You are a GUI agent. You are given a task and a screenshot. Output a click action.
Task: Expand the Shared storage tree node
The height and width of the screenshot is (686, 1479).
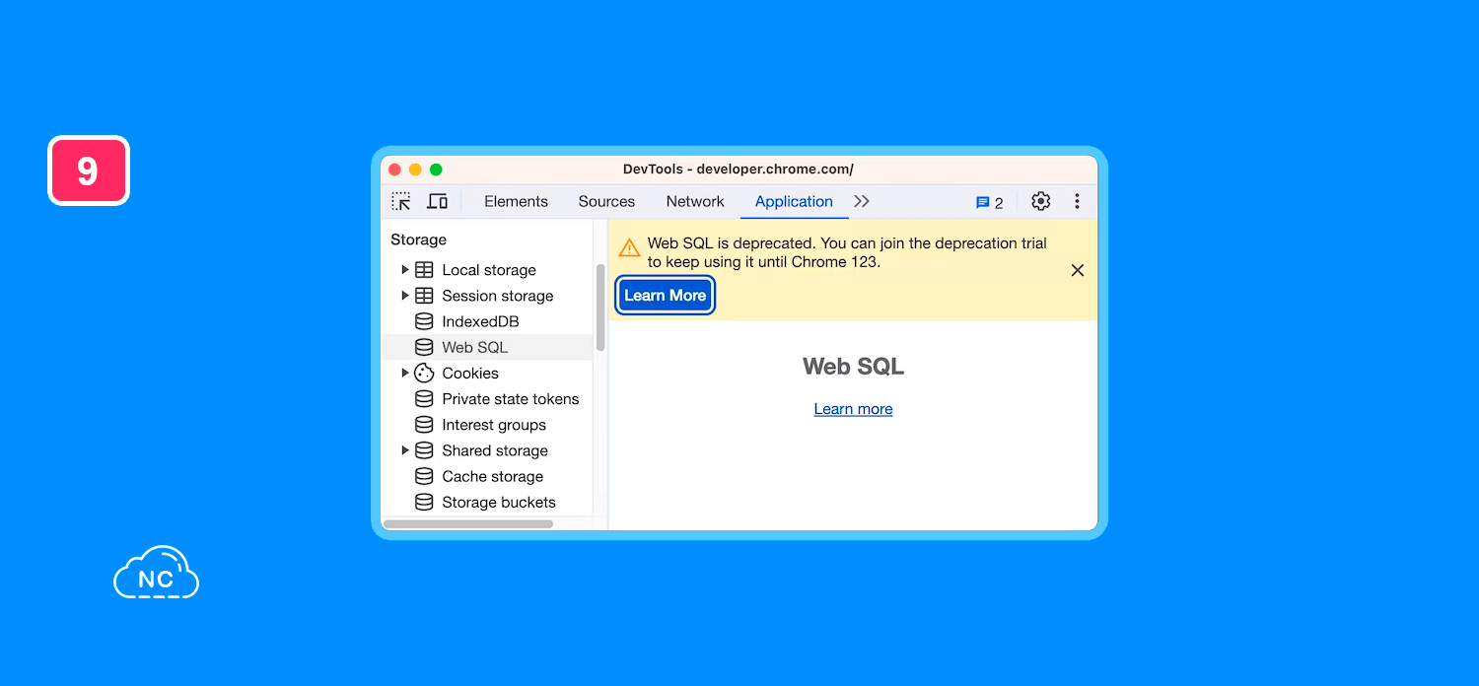tap(404, 450)
